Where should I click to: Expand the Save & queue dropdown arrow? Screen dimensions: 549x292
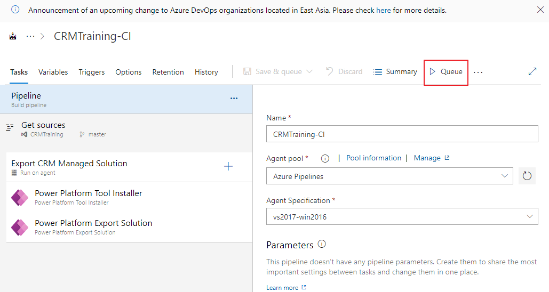pos(309,71)
